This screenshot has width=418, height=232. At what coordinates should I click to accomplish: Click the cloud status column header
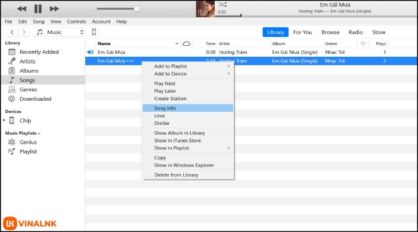pos(186,44)
